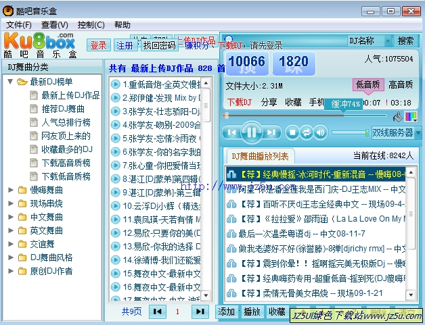
Task: Click 收藏 link beside 分享
Action: tap(293, 102)
